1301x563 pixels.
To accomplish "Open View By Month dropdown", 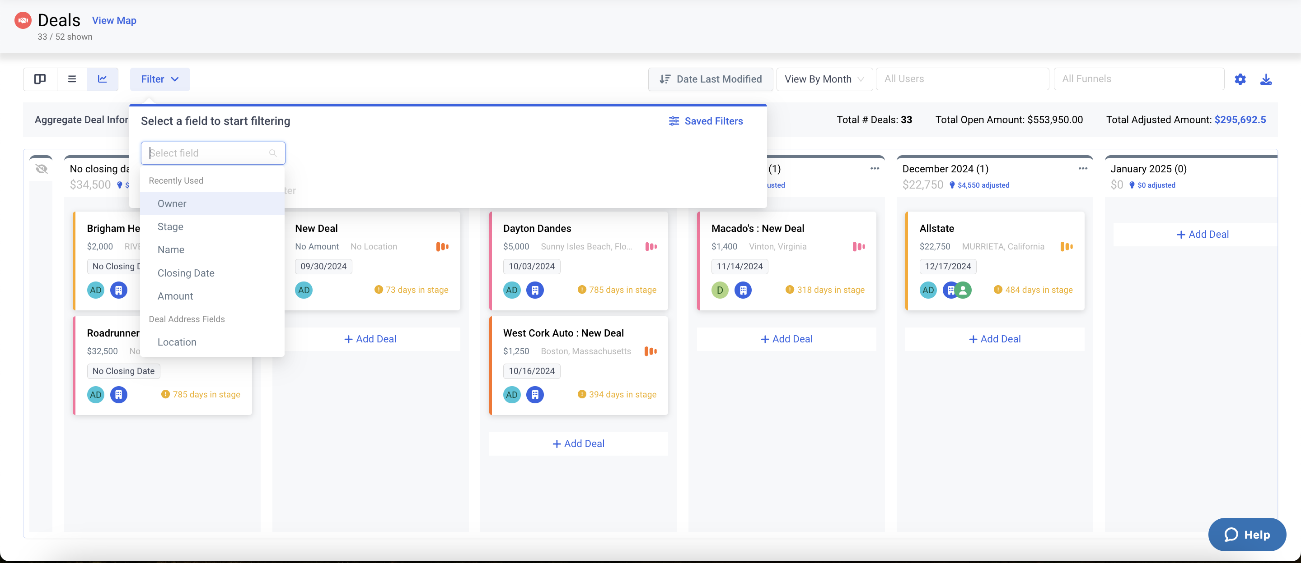I will tap(824, 79).
